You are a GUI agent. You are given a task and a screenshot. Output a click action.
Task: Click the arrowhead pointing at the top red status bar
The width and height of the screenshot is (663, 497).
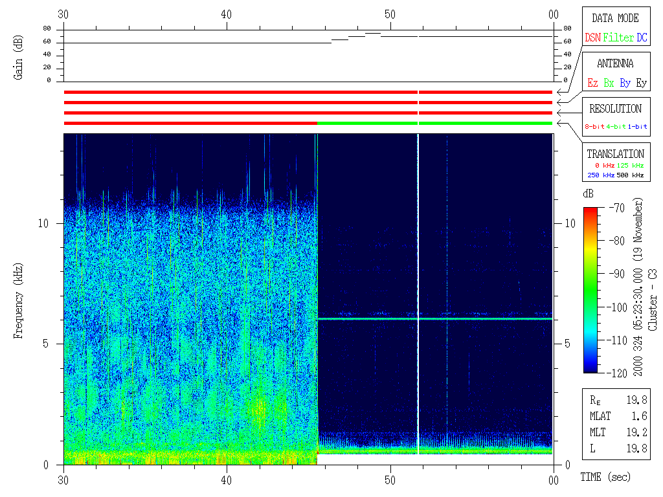(x=559, y=93)
